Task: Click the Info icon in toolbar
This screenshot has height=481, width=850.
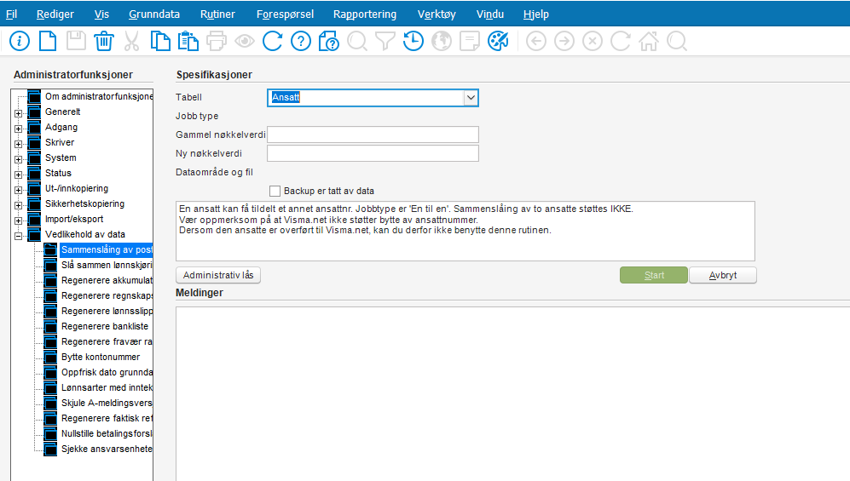Action: click(20, 41)
